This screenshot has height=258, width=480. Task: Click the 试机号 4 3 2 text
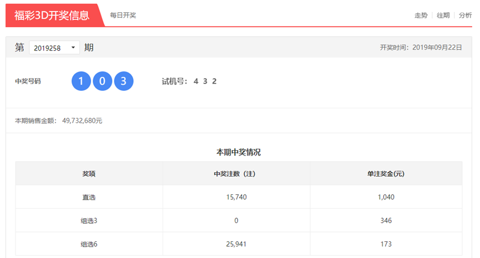[x=189, y=81]
